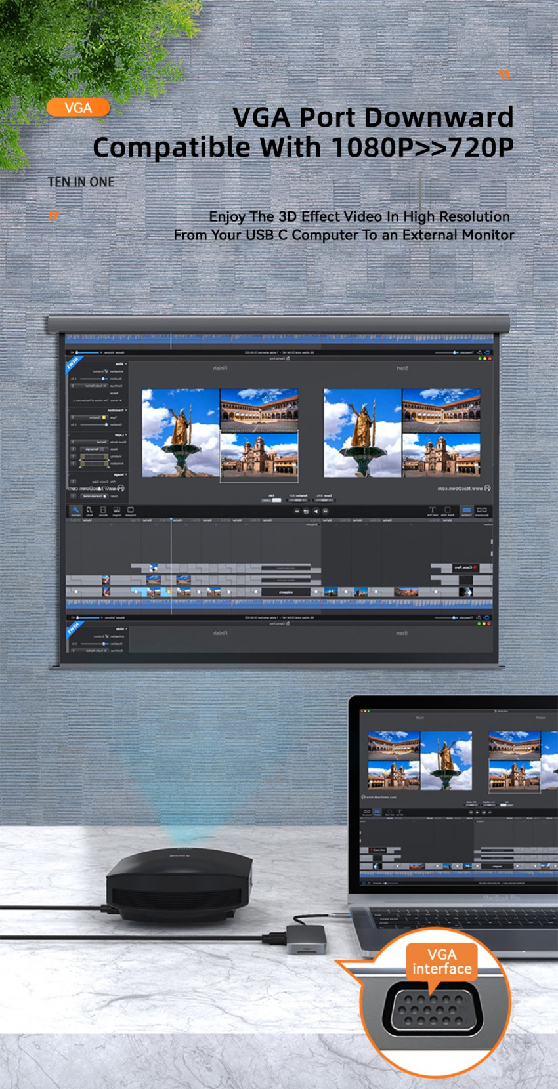Click the play button on laptop screen

(477, 812)
